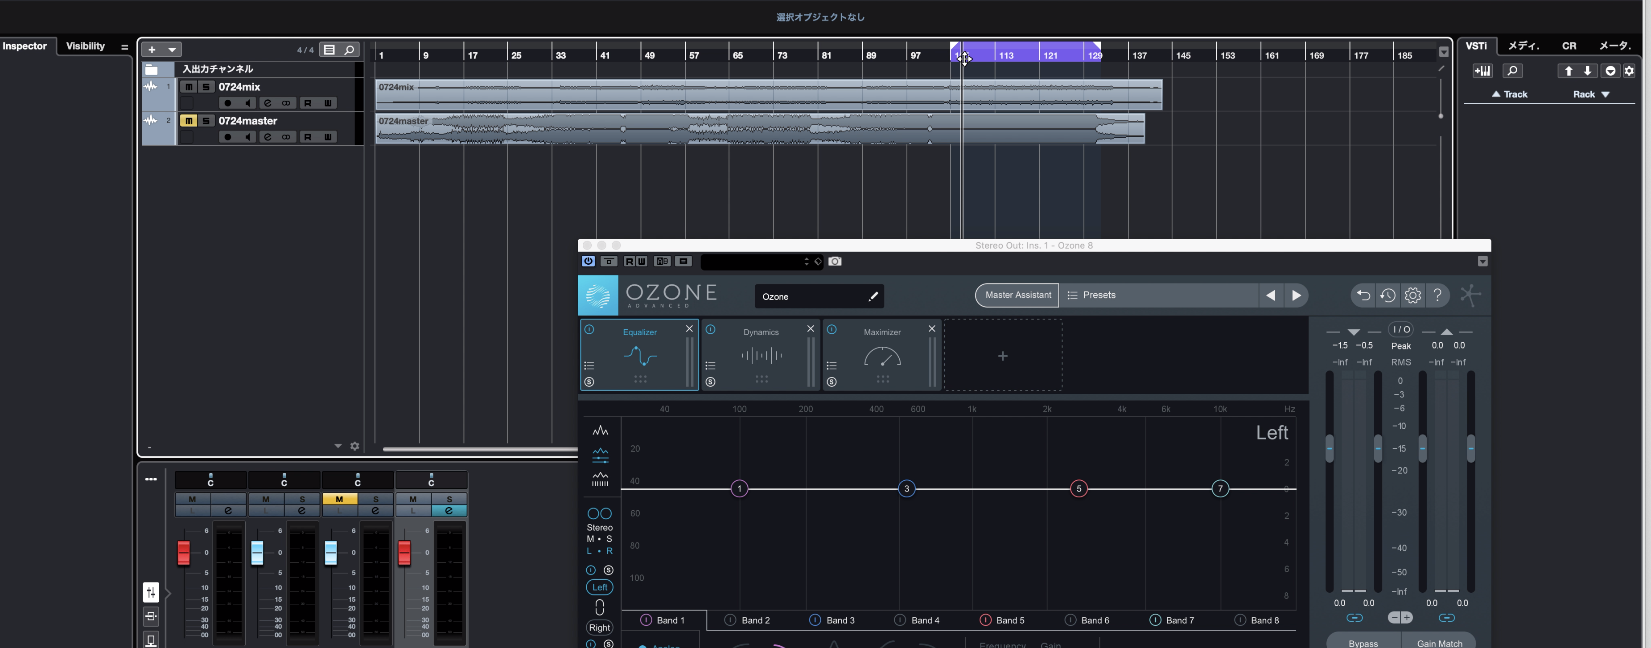Enable Band 8 power toggle
This screenshot has height=648, width=1651.
1239,620
